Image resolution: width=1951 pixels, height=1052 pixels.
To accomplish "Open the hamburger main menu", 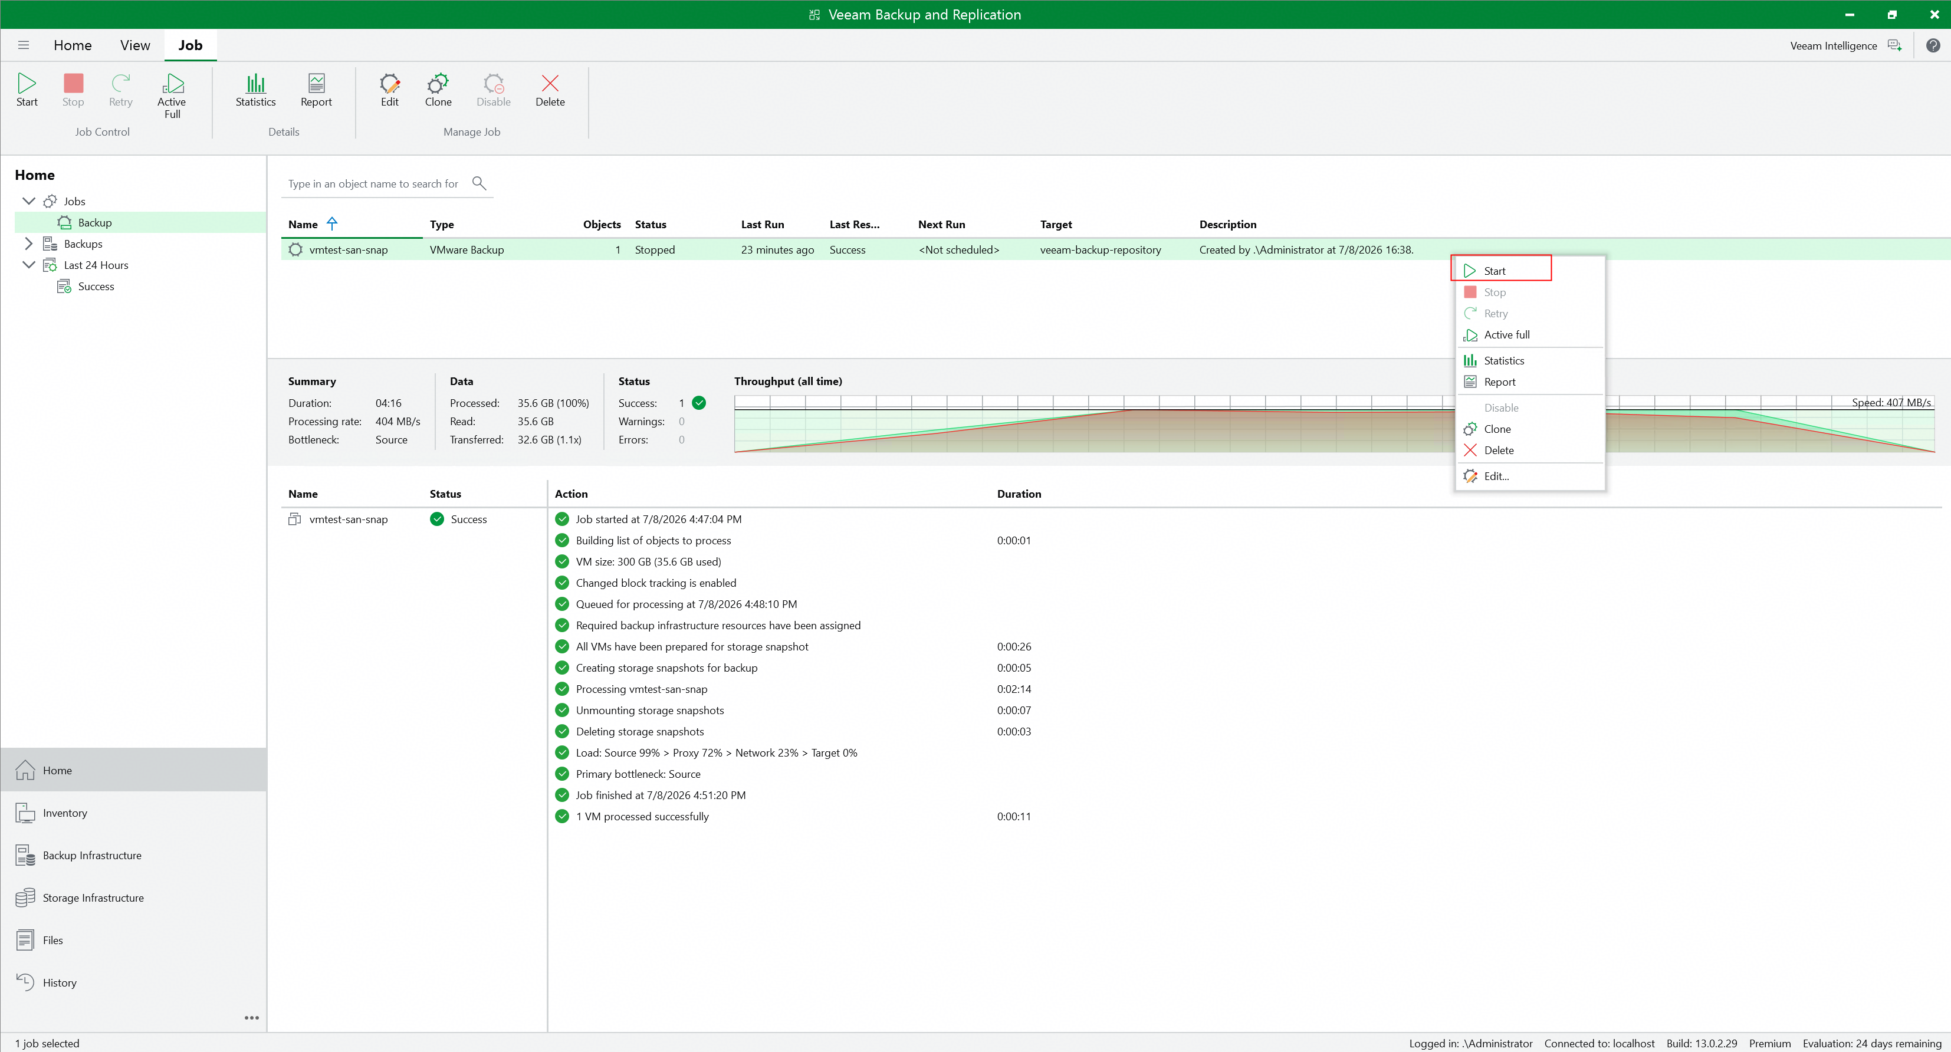I will 24,45.
